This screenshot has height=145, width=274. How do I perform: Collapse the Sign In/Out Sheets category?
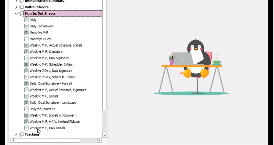[x=16, y=14]
